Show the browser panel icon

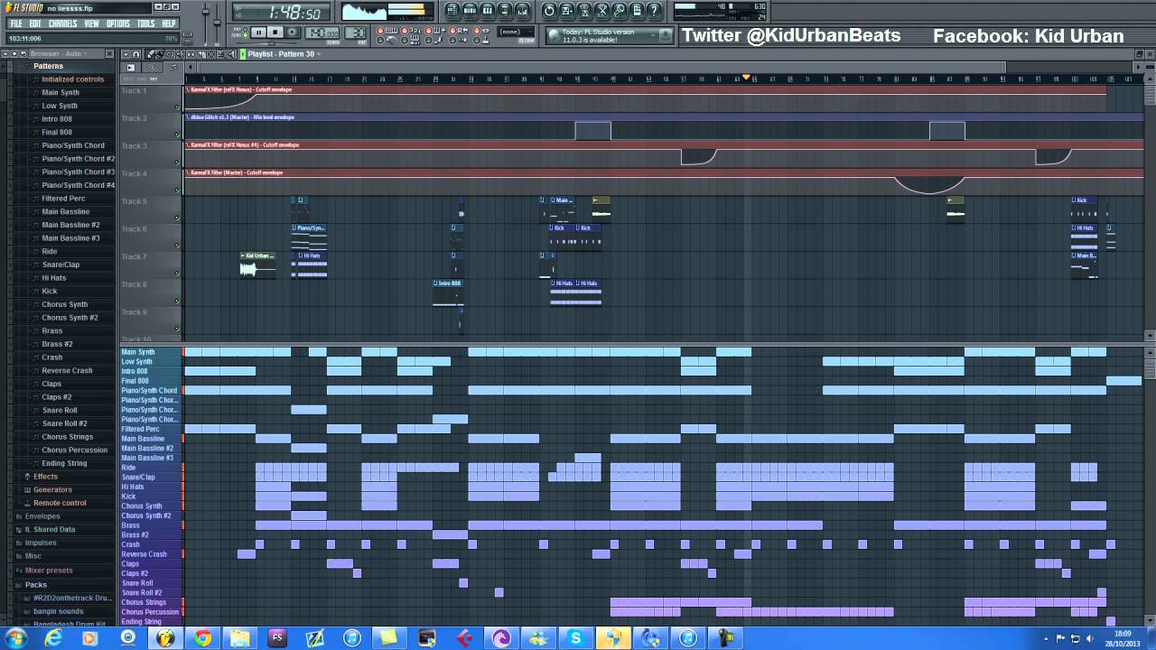504,11
